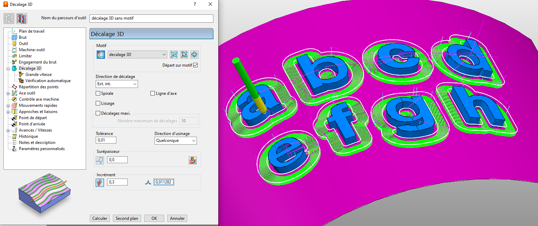Select Avances / Vitesses tree item
Screen dimensions: 538x226
36,130
